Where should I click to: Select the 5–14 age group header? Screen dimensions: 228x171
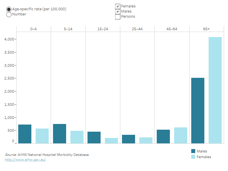[68, 29]
